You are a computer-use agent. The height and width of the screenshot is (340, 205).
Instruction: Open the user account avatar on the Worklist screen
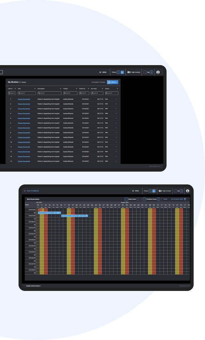158,72
